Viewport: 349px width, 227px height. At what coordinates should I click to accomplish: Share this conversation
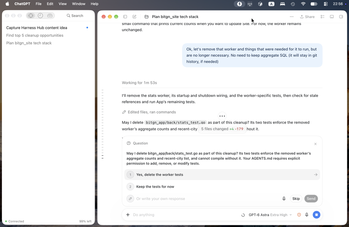[307, 17]
